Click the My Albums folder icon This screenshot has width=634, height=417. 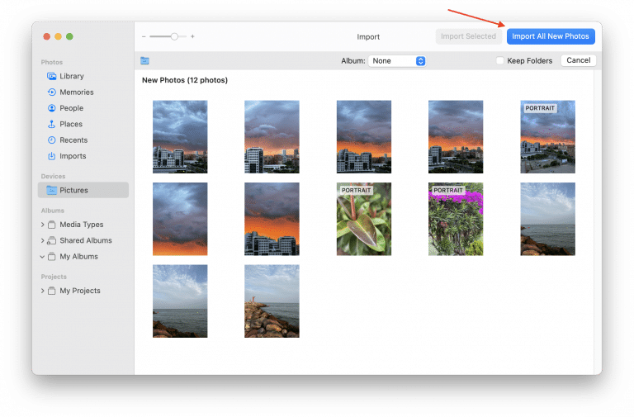coord(51,257)
